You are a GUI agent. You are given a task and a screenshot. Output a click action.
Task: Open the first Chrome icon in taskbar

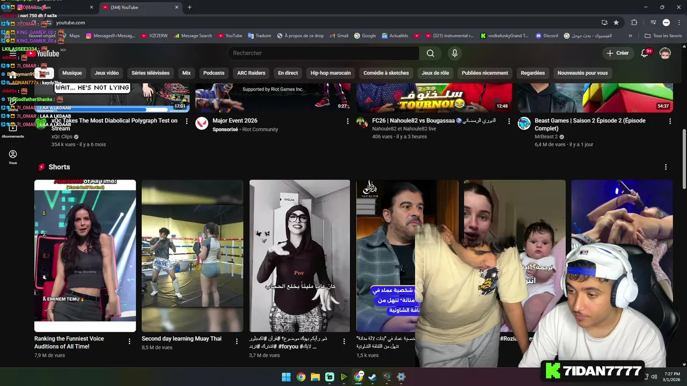click(x=301, y=377)
